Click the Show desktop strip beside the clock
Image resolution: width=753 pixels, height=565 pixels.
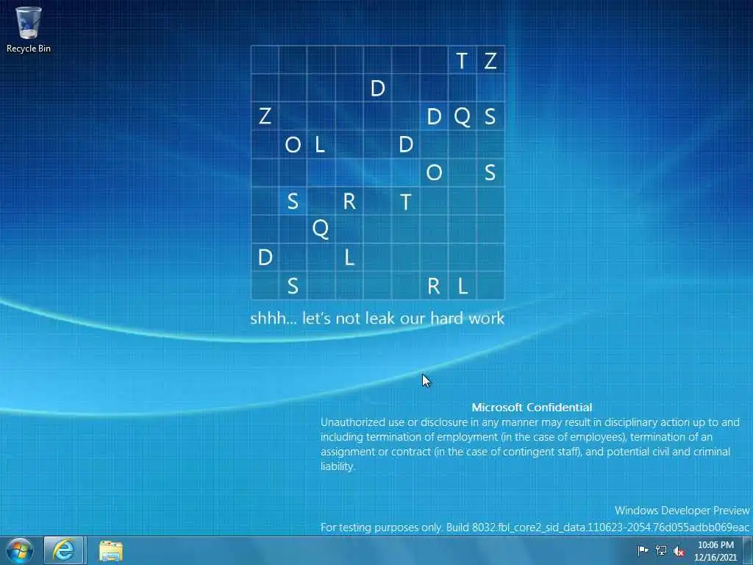click(748, 550)
